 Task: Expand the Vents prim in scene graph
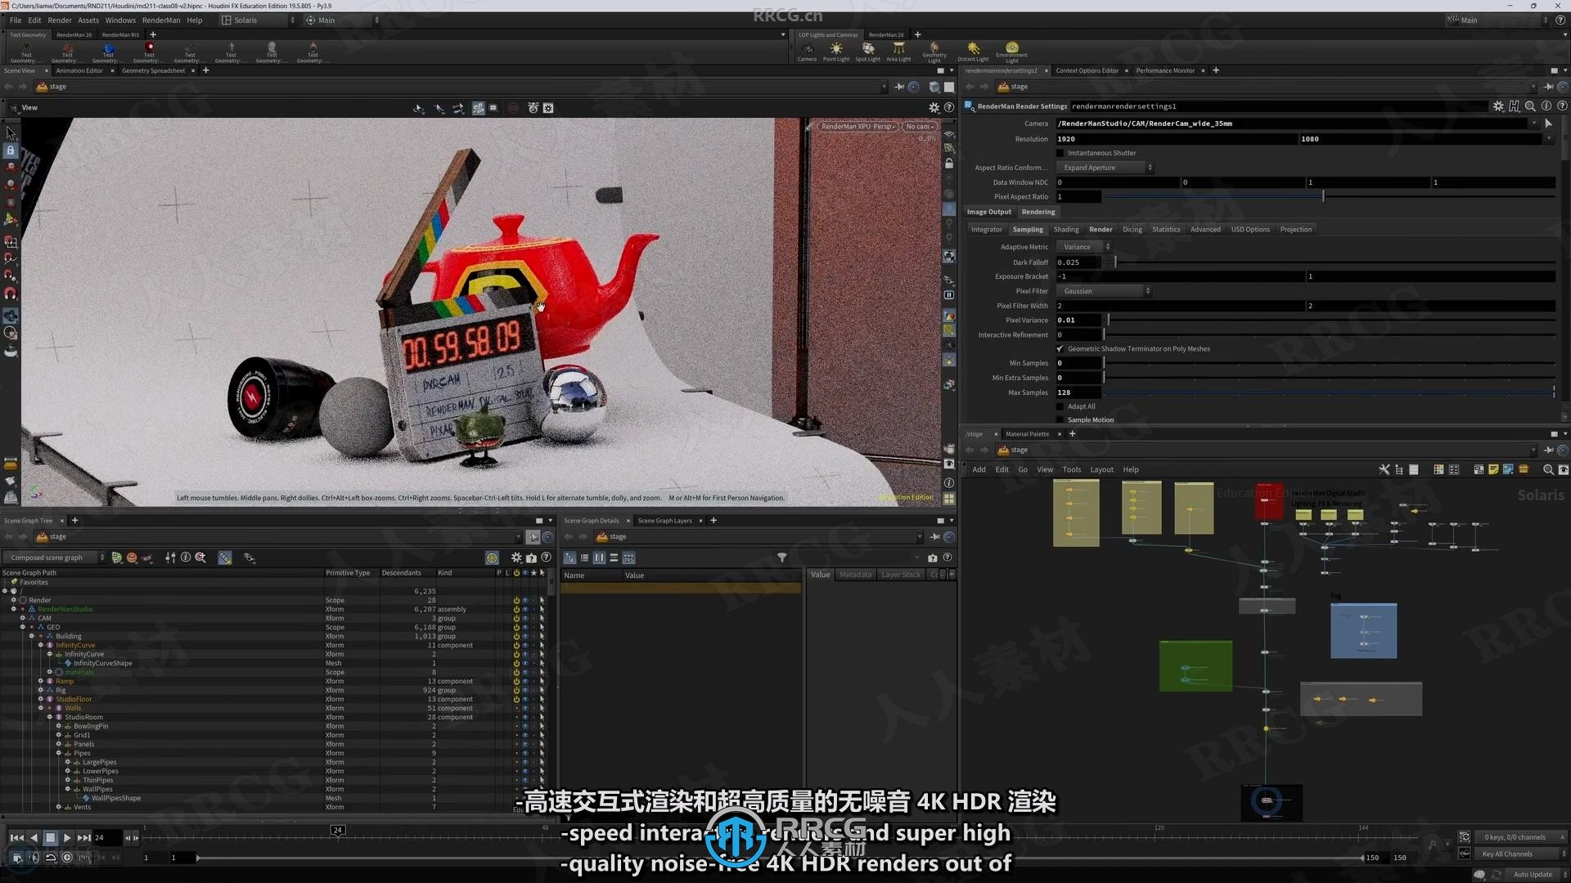point(59,807)
